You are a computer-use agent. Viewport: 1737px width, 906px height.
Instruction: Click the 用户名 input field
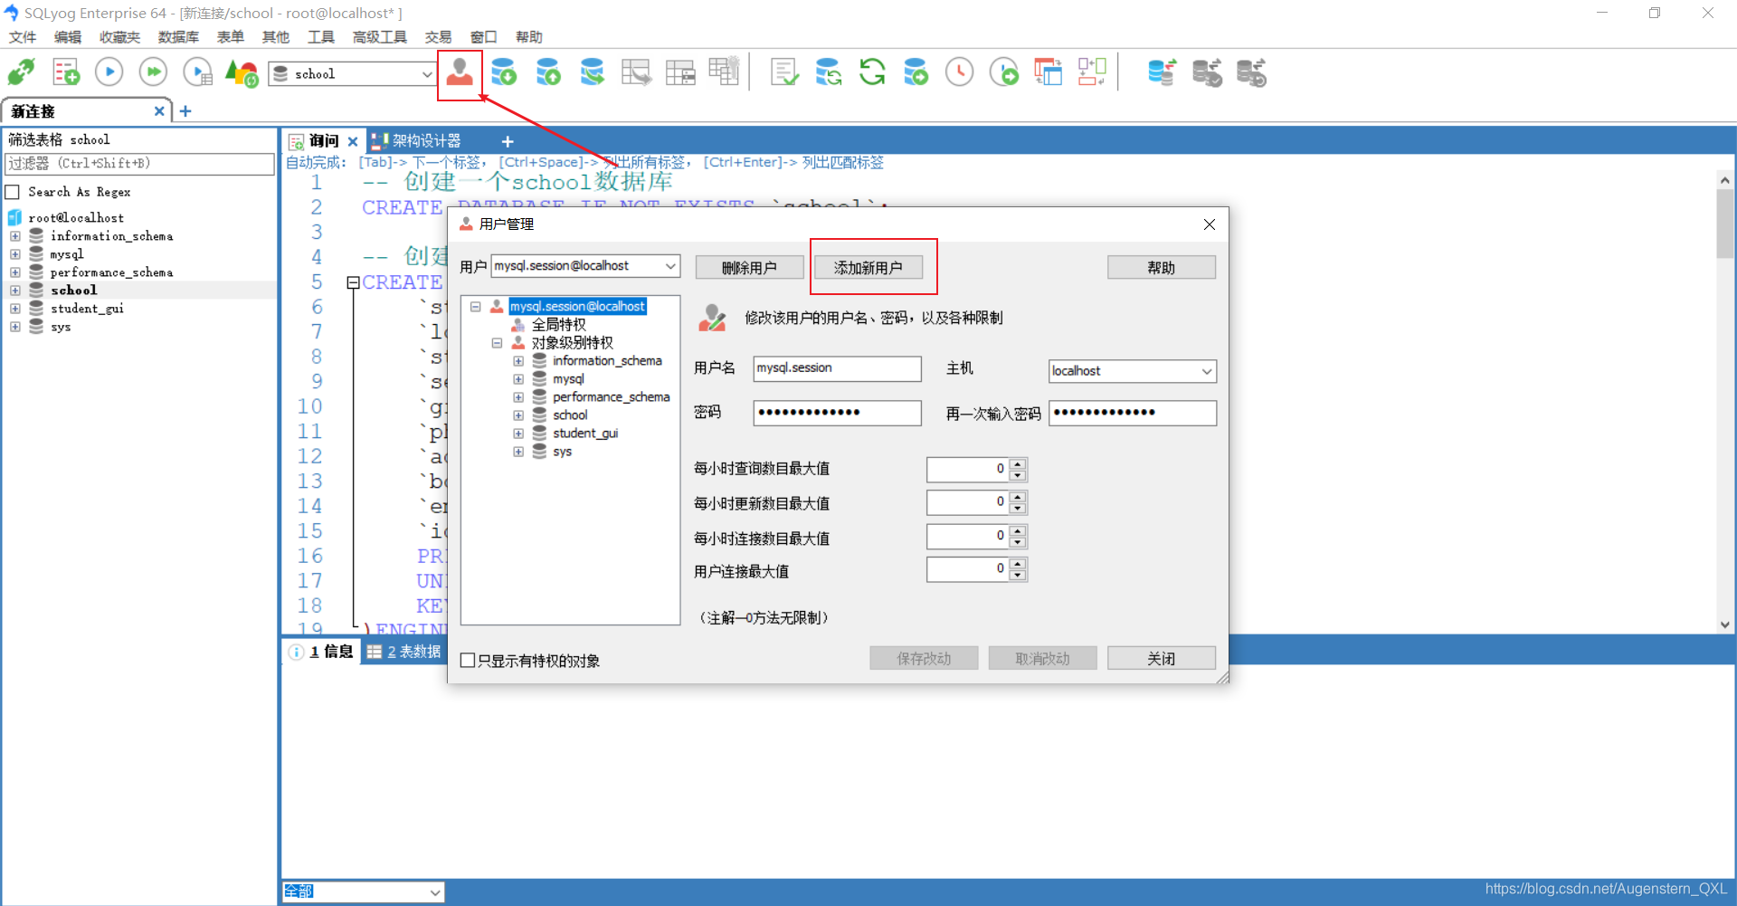(x=837, y=368)
